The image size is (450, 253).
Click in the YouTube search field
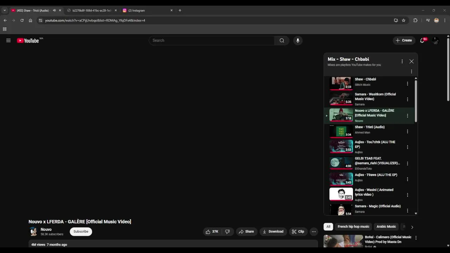(x=212, y=40)
